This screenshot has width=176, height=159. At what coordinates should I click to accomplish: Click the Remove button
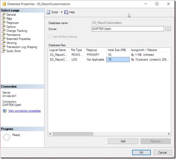point(156,141)
